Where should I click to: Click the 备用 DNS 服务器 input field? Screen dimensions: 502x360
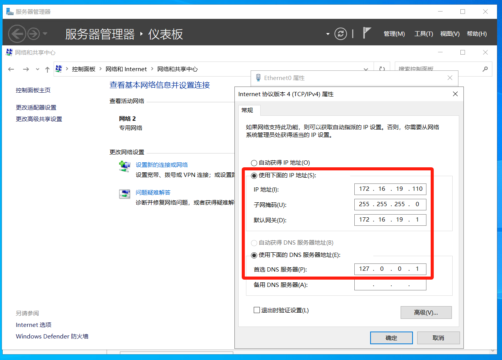pyautogui.click(x=390, y=285)
